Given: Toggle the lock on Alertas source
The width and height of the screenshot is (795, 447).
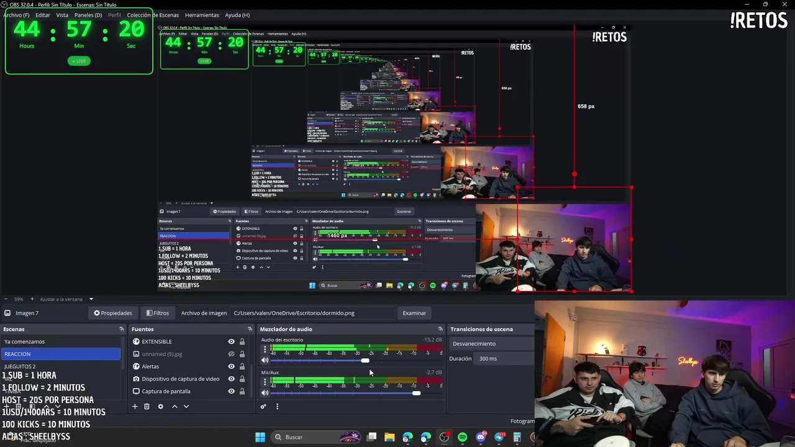Looking at the screenshot, I should pyautogui.click(x=242, y=366).
